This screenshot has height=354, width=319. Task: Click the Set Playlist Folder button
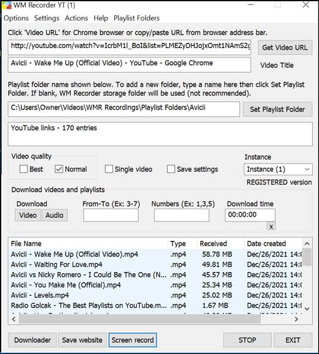(277, 109)
